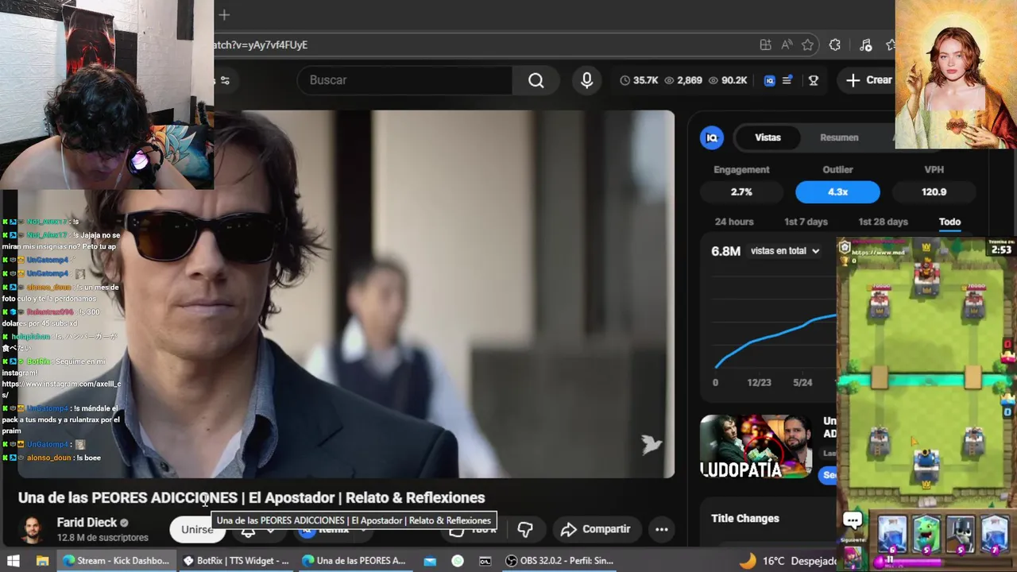Open Windows Start menu
The height and width of the screenshot is (572, 1017).
click(14, 561)
